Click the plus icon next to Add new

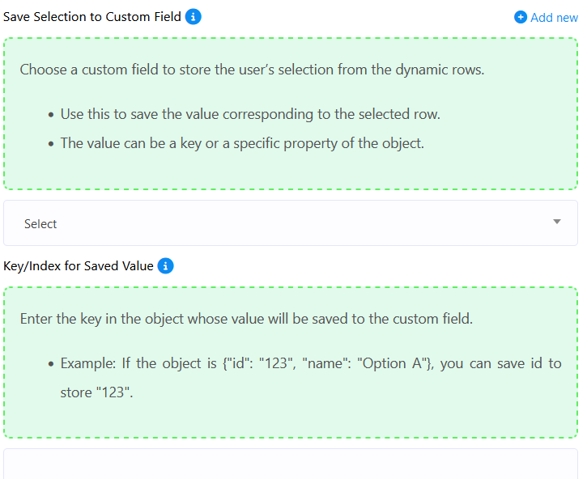pos(521,17)
